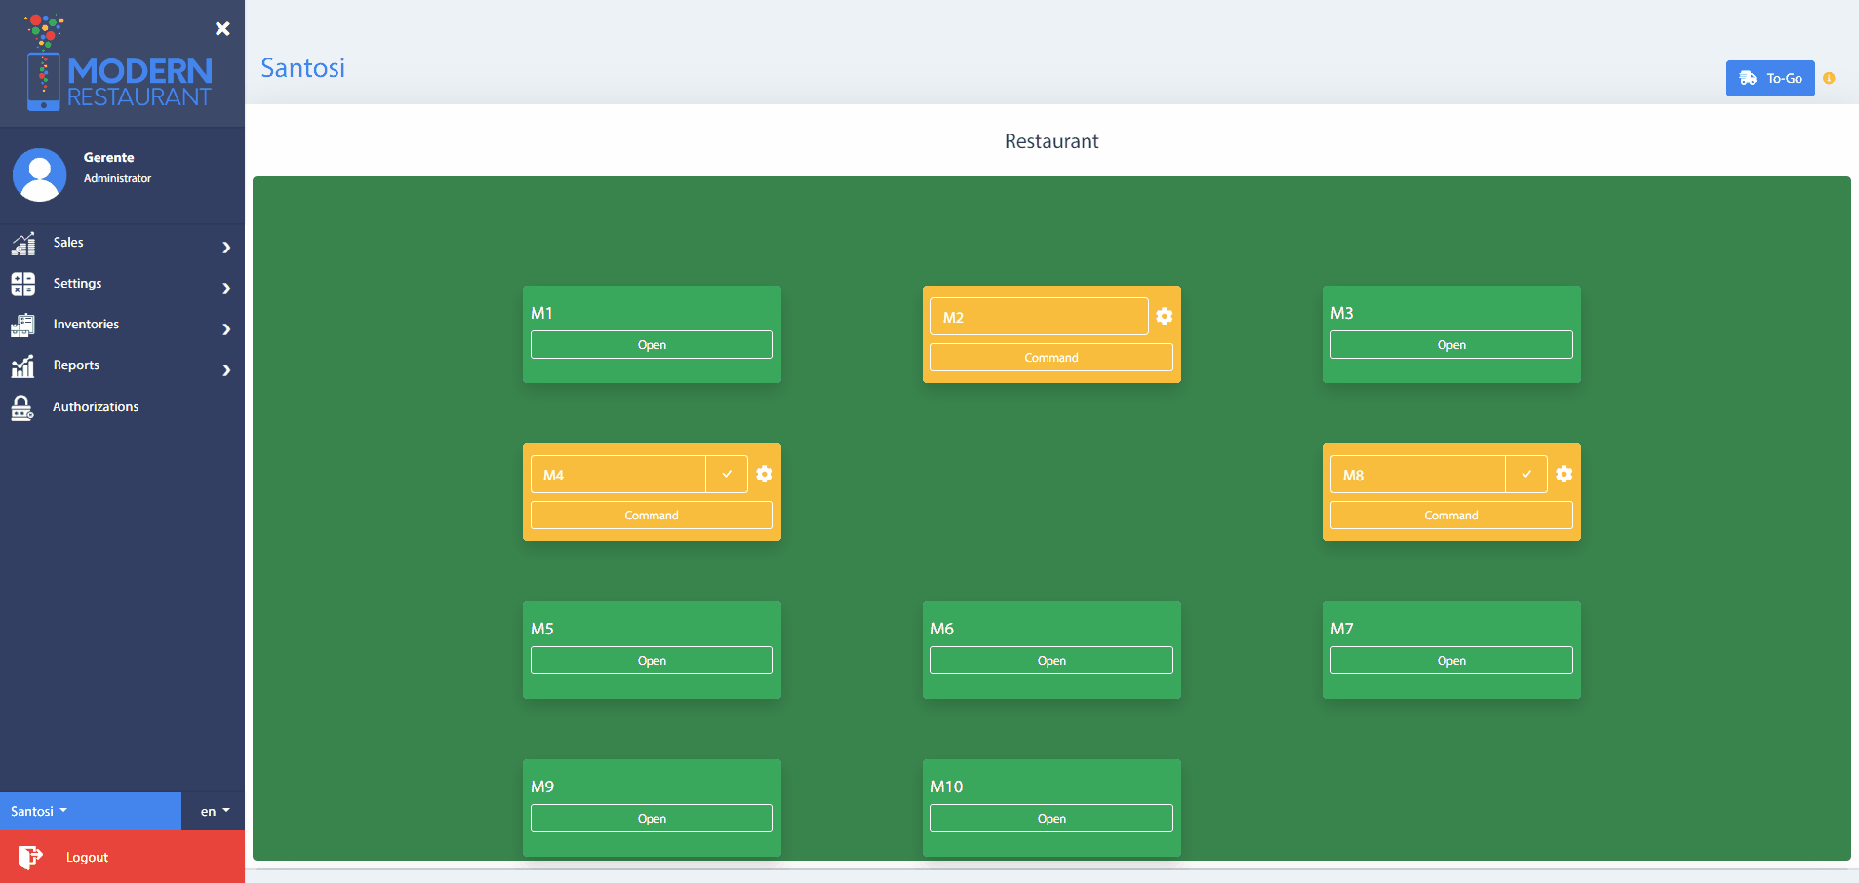Open the Santosi location dropdown
The image size is (1859, 883).
tap(39, 811)
